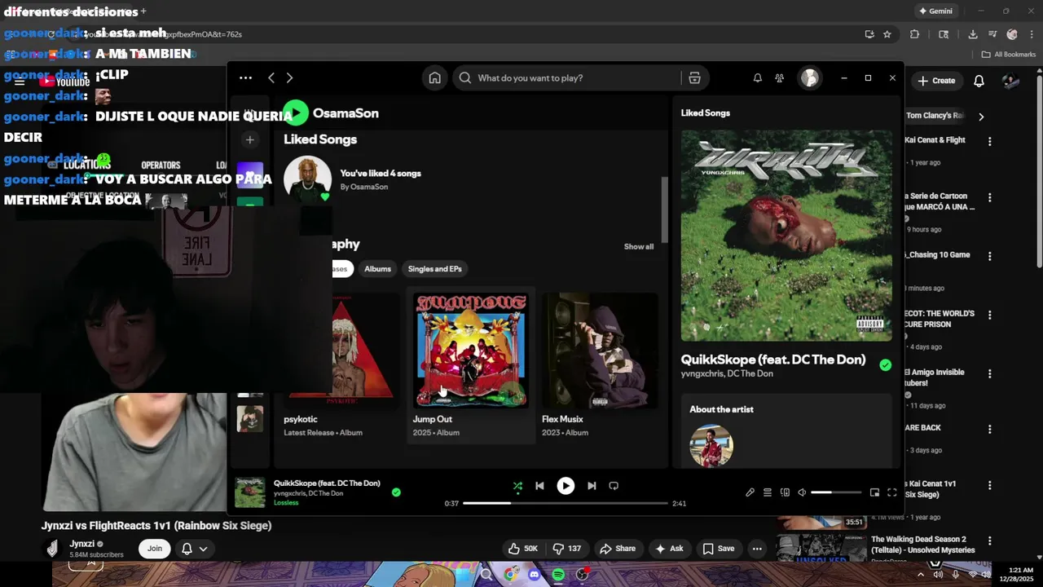Select Singles and EPs filter chip

click(435, 269)
